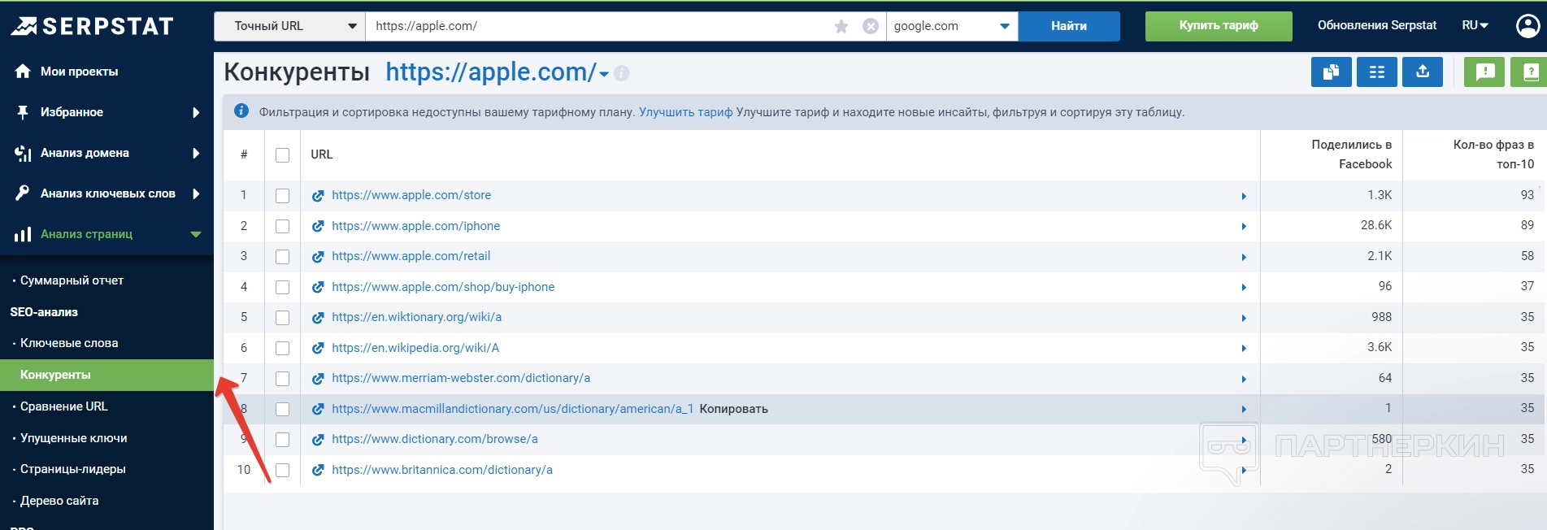Open external link icon for dictionary.com row

[x=318, y=440]
